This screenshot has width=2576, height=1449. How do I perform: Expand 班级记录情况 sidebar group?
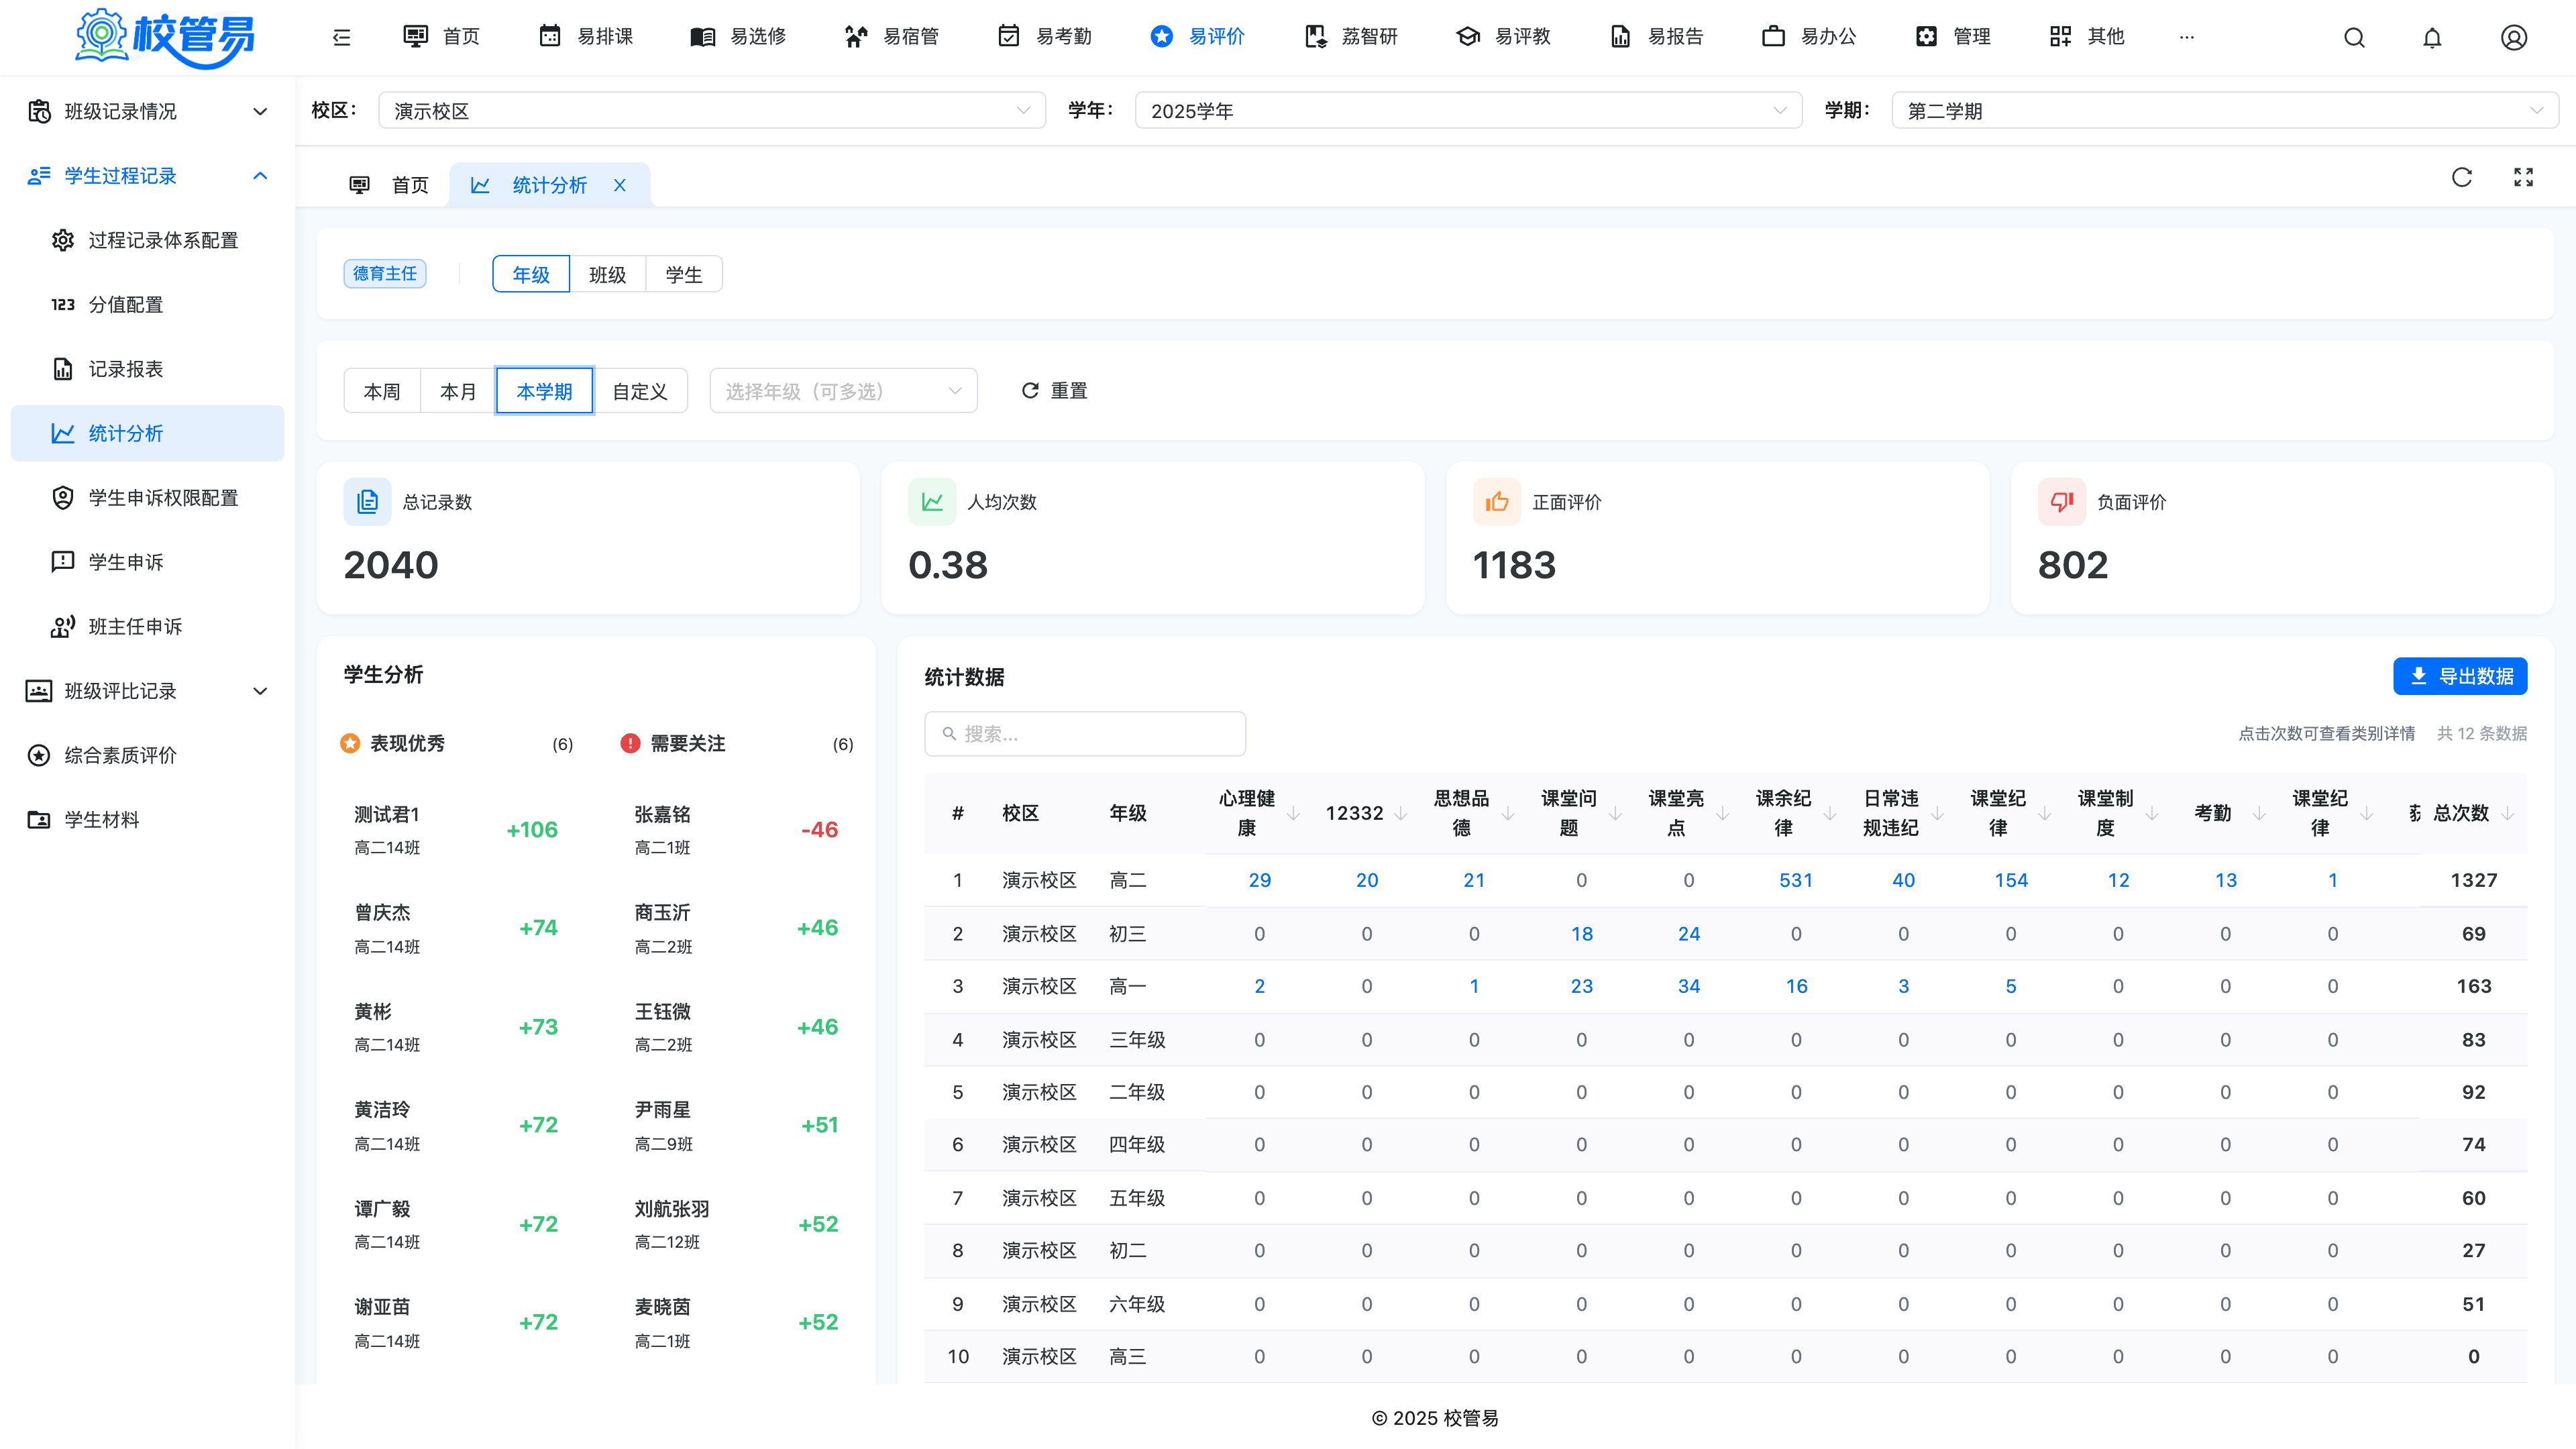[x=147, y=111]
